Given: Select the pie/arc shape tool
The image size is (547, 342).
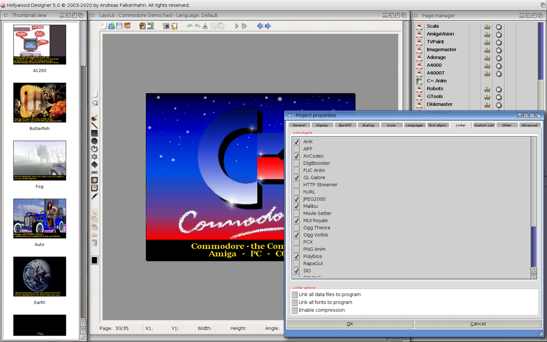Looking at the screenshot, I should click(x=95, y=149).
